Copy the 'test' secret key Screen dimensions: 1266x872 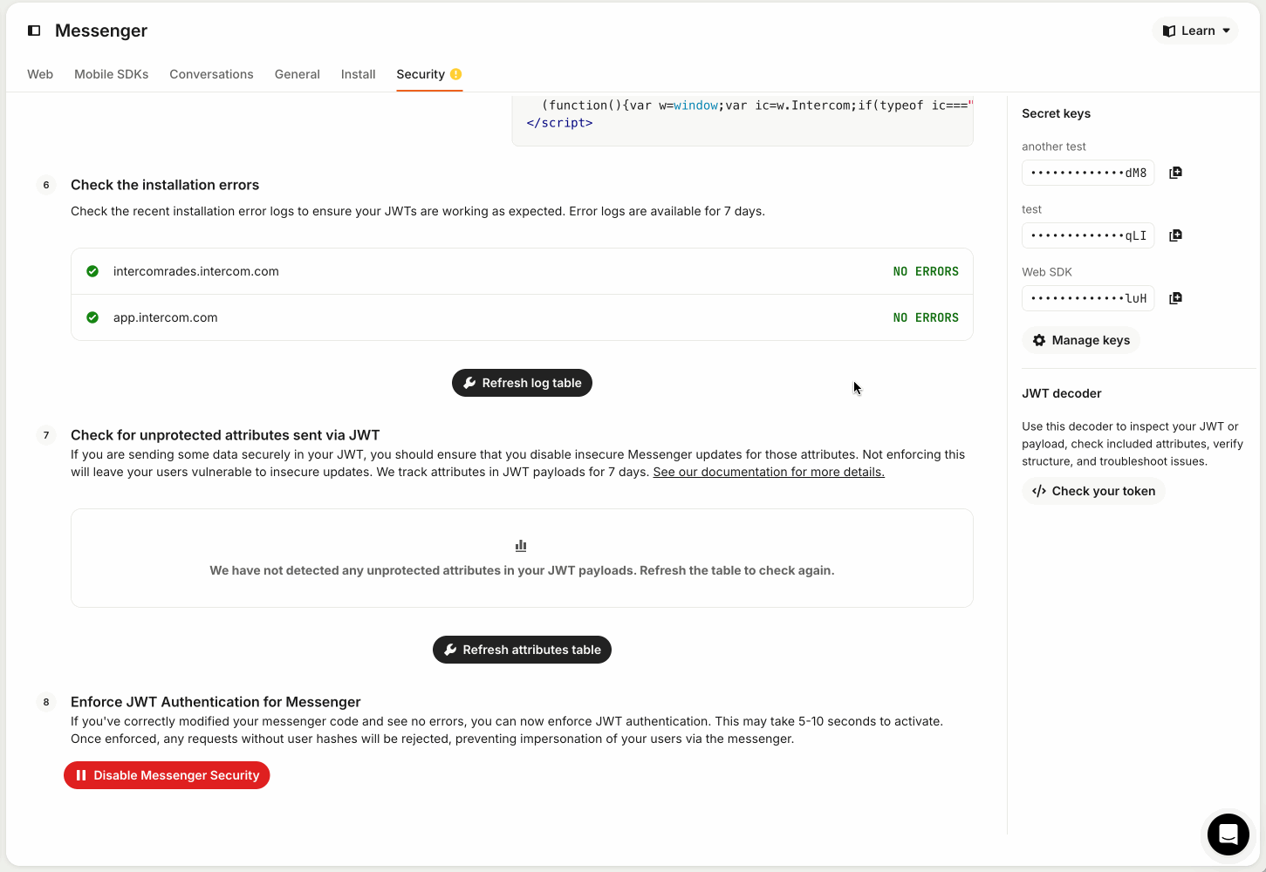coord(1175,235)
